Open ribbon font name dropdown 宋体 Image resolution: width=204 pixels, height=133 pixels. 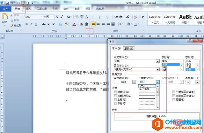42,17
